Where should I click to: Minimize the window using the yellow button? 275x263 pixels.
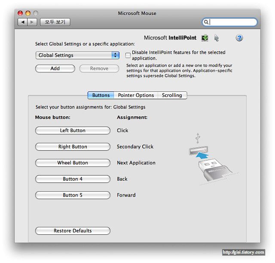[28, 13]
